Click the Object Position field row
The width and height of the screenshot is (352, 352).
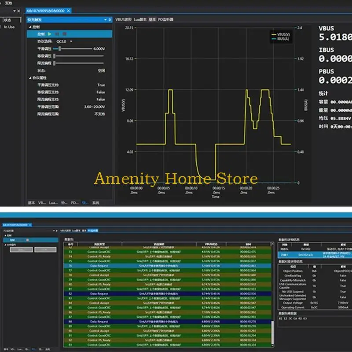pyautogui.click(x=315, y=271)
